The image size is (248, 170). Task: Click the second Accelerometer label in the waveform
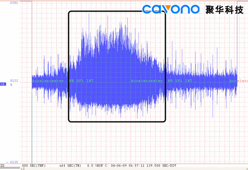point(147,81)
